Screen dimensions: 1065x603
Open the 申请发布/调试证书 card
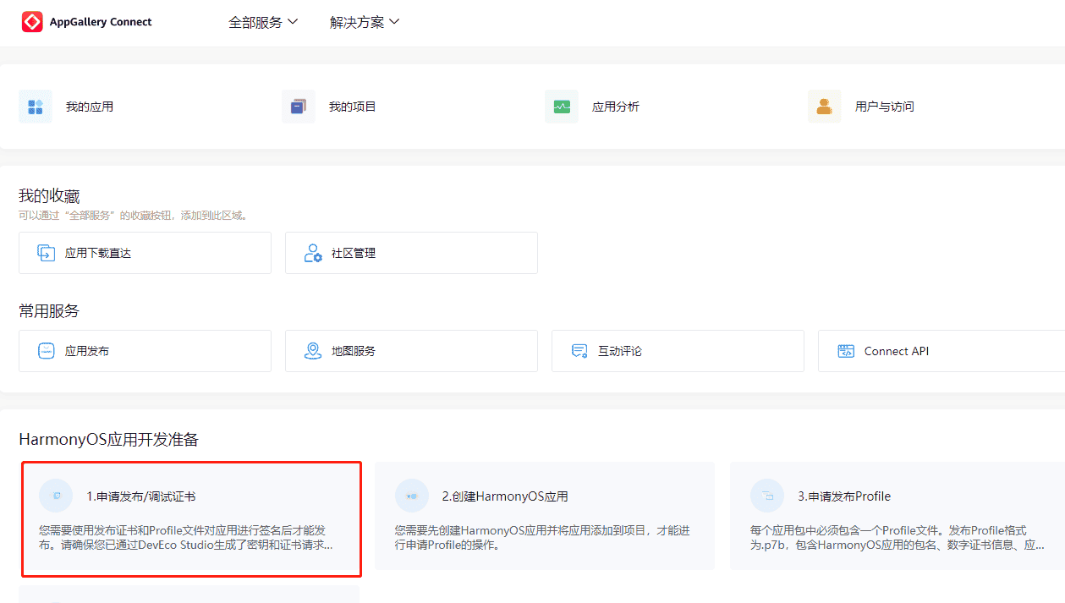(190, 518)
